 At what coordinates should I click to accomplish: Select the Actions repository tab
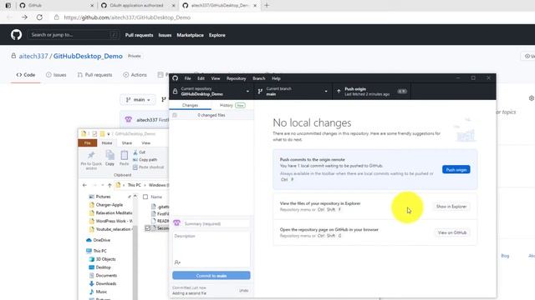pos(135,75)
